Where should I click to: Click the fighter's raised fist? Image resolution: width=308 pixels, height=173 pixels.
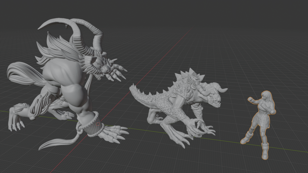250,99
